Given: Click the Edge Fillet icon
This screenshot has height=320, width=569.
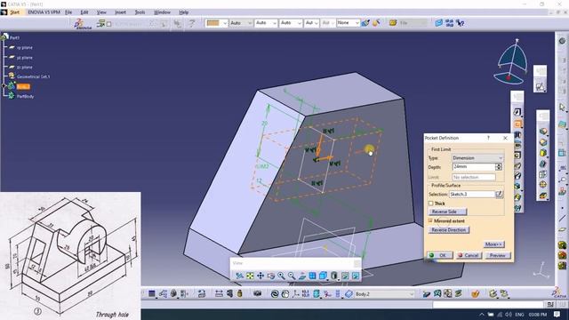Looking at the screenshot, I should (x=543, y=132).
